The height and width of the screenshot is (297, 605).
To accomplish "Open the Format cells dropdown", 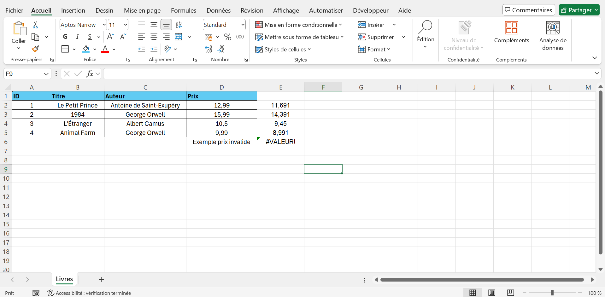I will 374,49.
